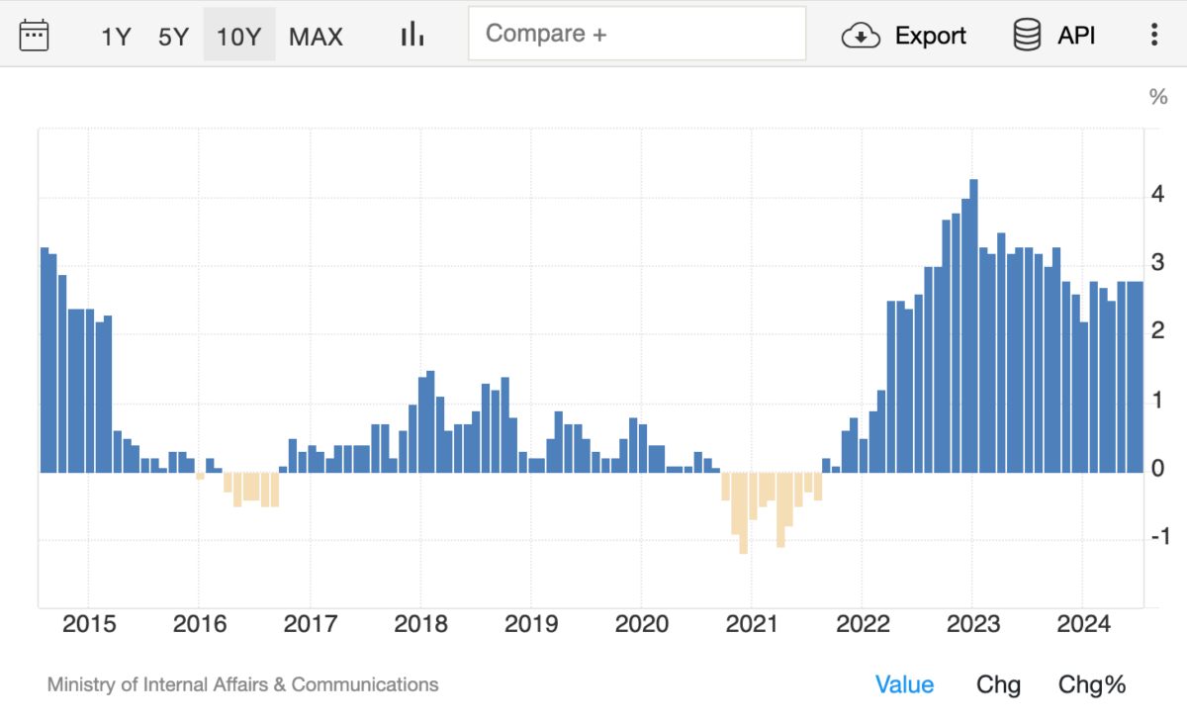This screenshot has height=722, width=1187.
Task: Open the API service
Action: pyautogui.click(x=1075, y=35)
